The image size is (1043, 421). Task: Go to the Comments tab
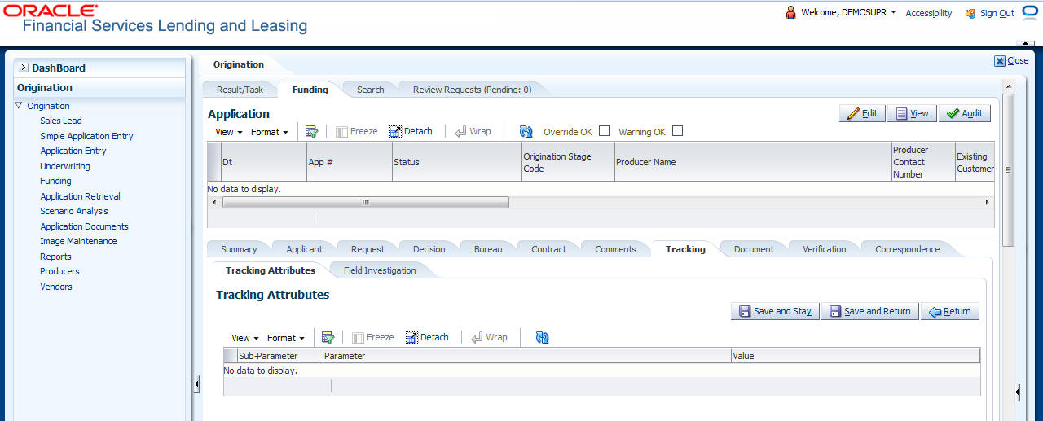pos(615,249)
